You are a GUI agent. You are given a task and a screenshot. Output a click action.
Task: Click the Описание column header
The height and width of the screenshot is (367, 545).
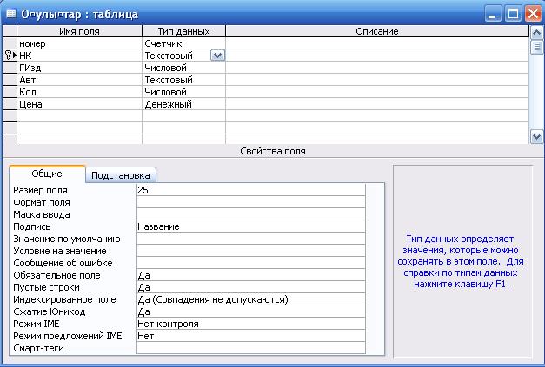click(x=376, y=31)
